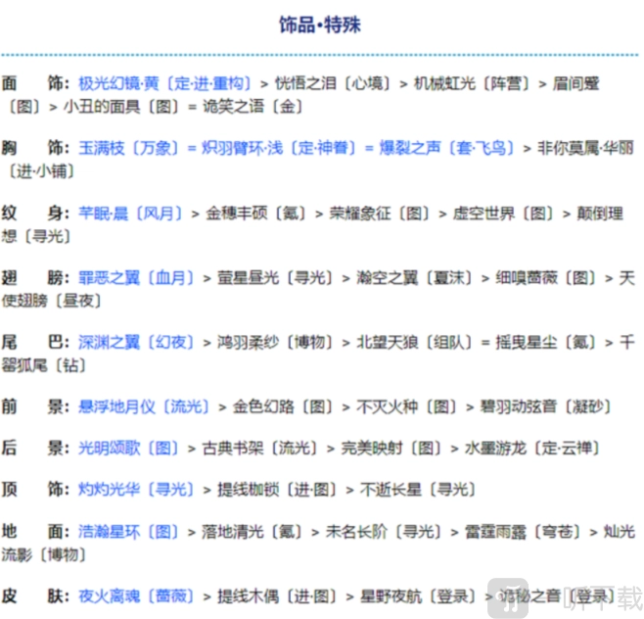Image resolution: width=644 pixels, height=619 pixels.
Task: Click the 悬浮地月仪〔流光〕 link
Action: (x=144, y=405)
